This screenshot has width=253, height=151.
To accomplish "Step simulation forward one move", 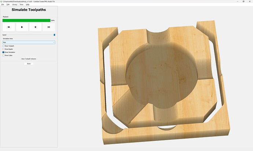I will pyautogui.click(x=35, y=27).
